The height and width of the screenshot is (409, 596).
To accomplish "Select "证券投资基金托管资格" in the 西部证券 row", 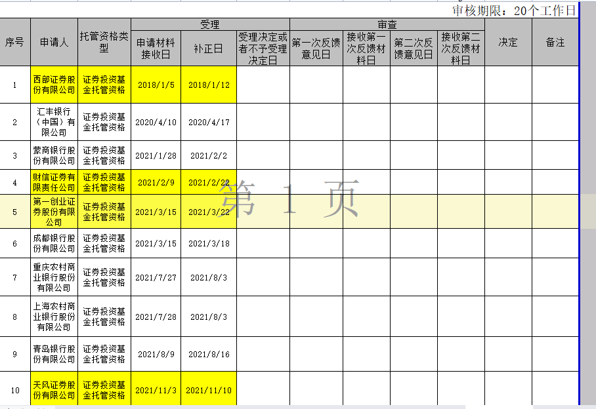I will pyautogui.click(x=104, y=85).
